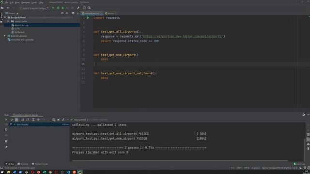Open Run panel gear settings

point(304,115)
